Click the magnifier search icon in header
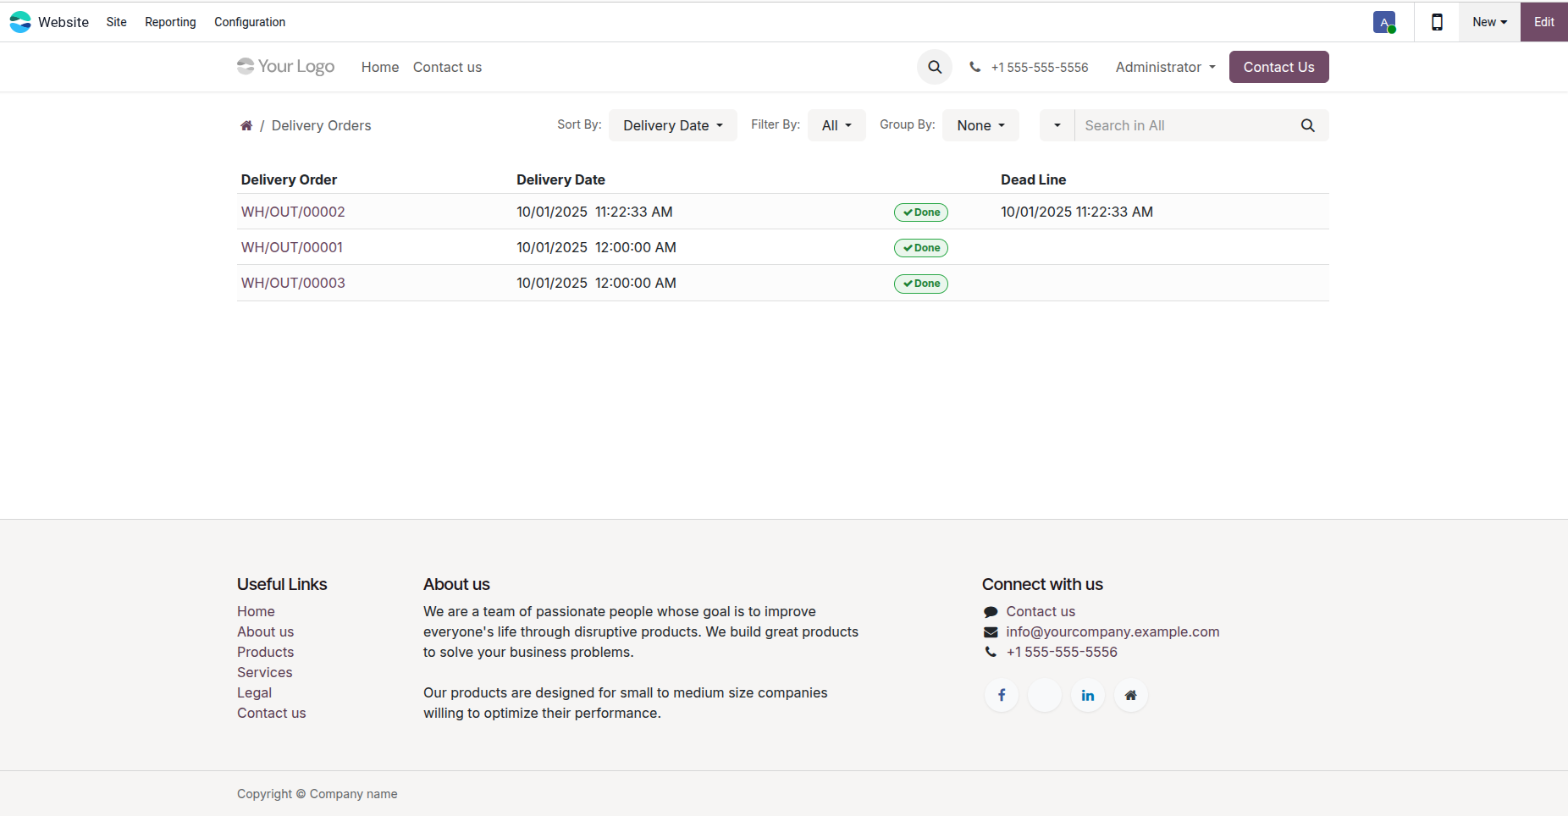Viewport: 1568px width, 816px height. click(x=935, y=67)
